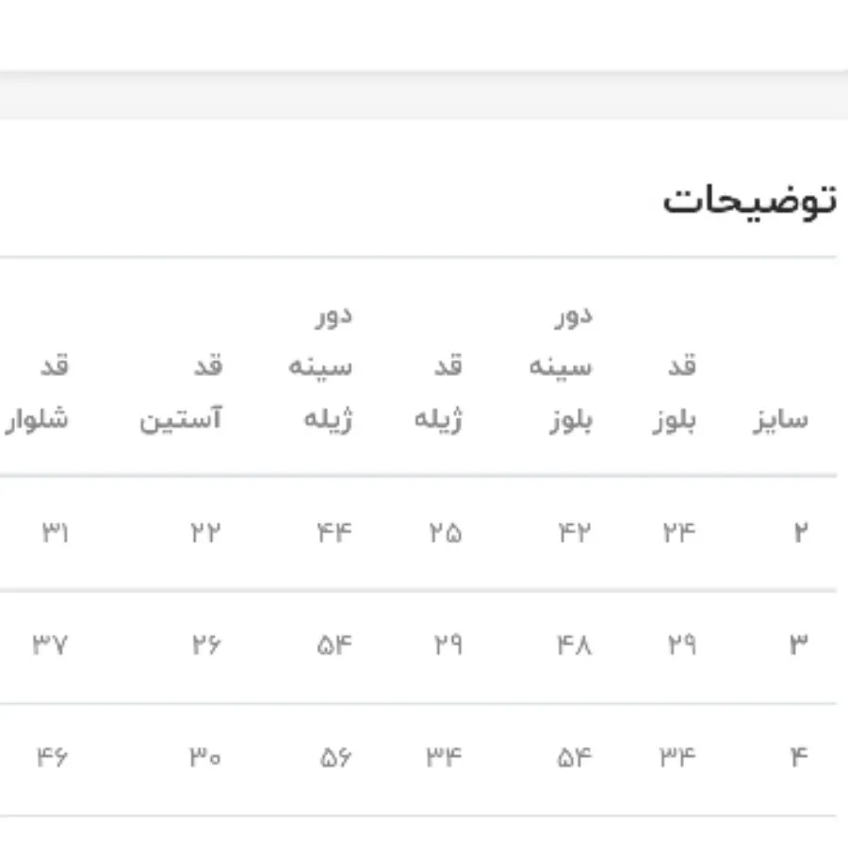848x848 pixels.
Task: Select قد شلوار value ۳۱ for size ۲
Action: (55, 533)
